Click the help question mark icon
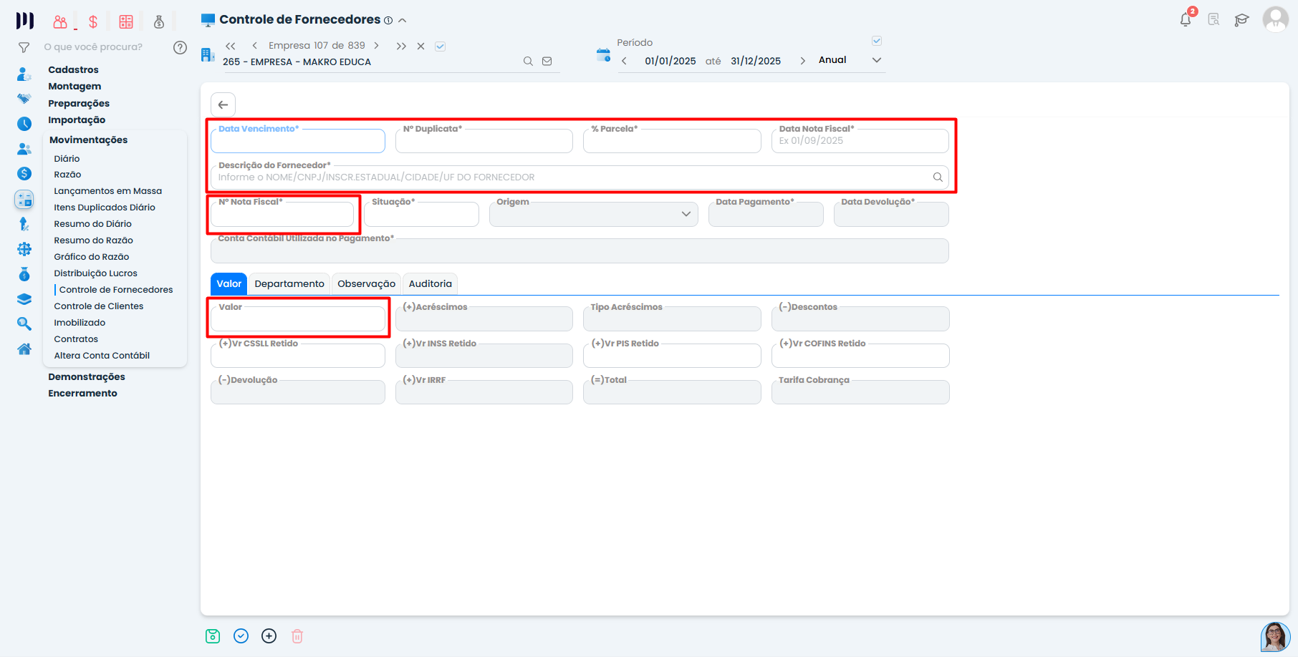 coord(180,47)
